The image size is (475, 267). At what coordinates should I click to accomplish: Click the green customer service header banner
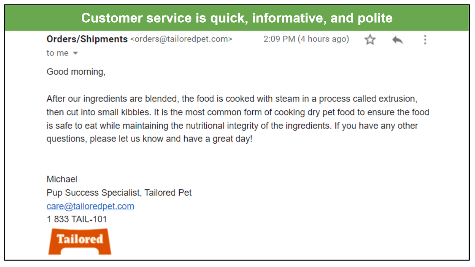coord(237,18)
